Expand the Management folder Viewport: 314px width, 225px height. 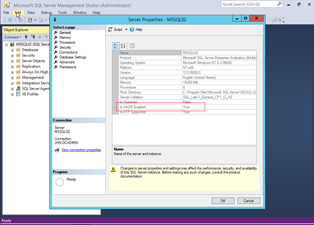[13, 78]
